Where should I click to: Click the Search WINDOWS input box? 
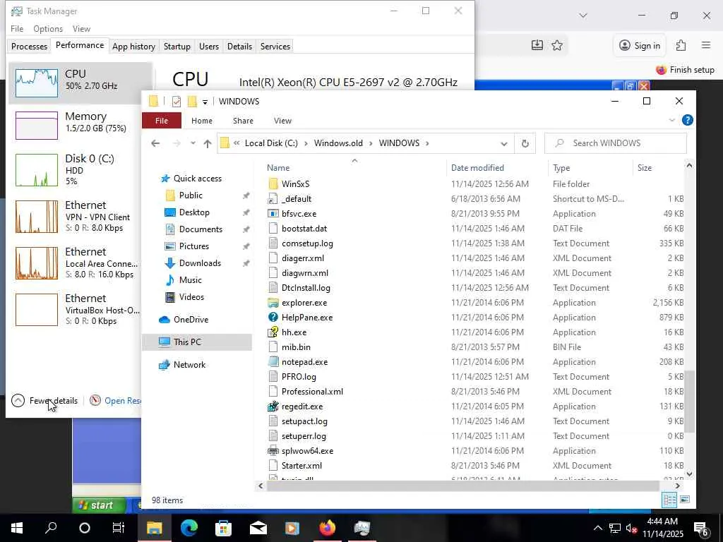[615, 143]
